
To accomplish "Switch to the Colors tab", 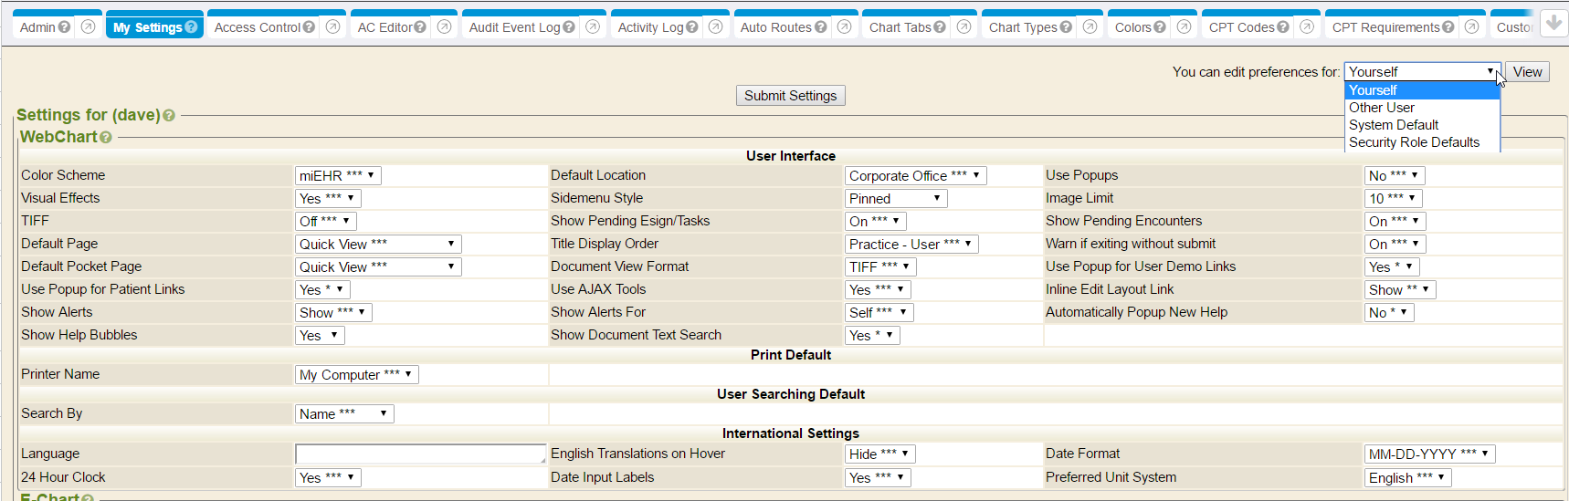I will (x=1132, y=27).
